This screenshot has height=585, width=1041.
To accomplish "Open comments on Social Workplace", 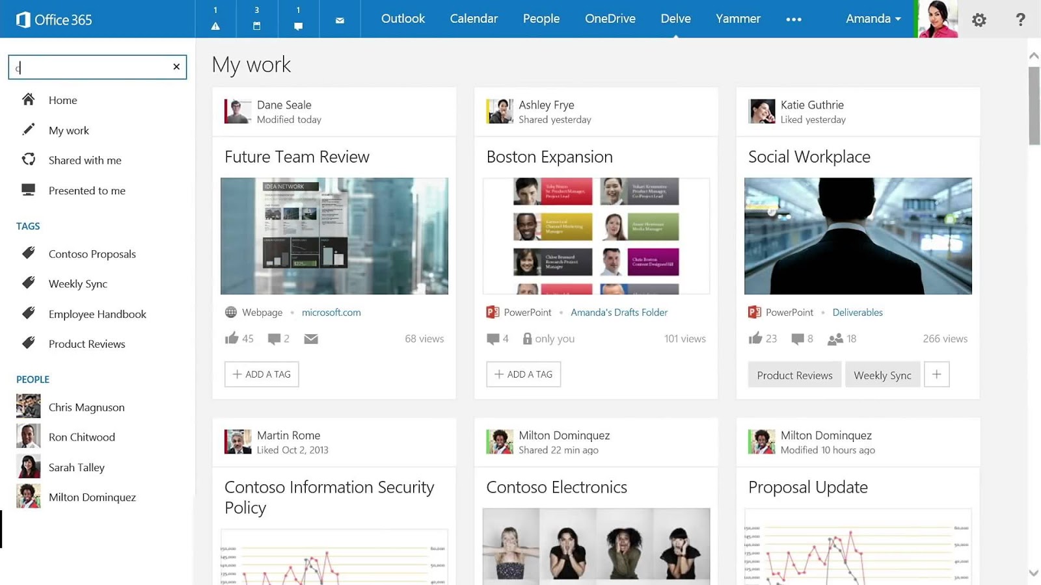I will tap(798, 339).
